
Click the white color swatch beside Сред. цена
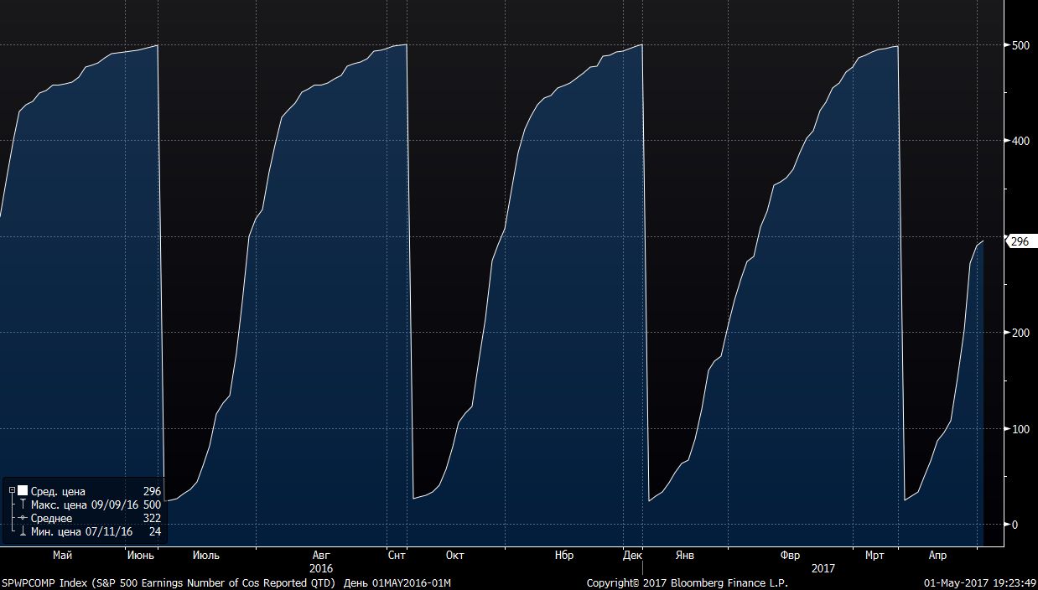[23, 491]
